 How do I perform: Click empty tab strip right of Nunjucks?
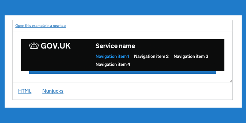pyautogui.click(x=148, y=91)
